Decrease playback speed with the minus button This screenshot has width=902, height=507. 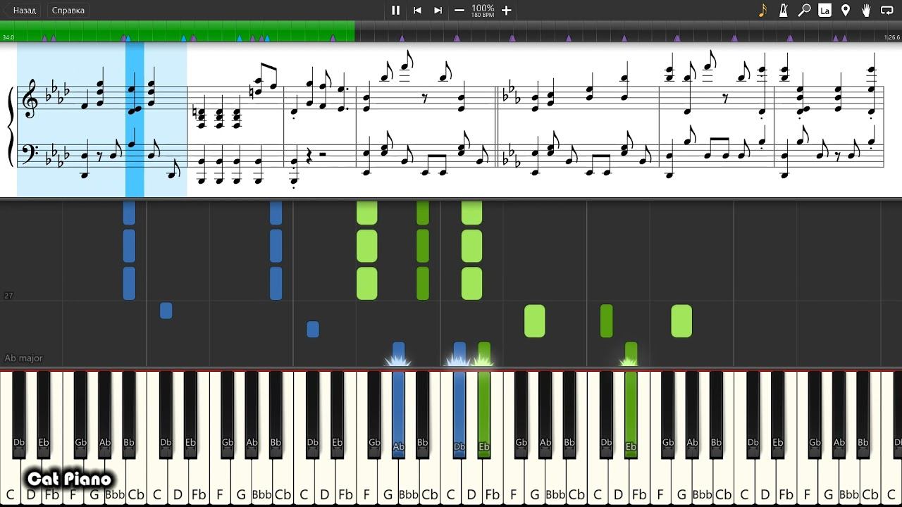[459, 10]
